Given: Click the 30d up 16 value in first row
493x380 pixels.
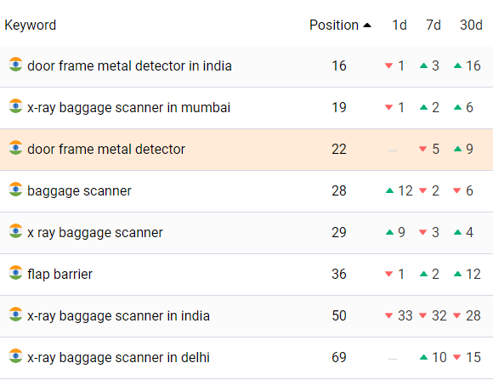Looking at the screenshot, I should pos(467,66).
